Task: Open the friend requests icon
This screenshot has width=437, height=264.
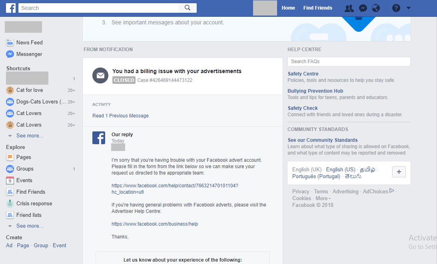Action: pos(349,8)
